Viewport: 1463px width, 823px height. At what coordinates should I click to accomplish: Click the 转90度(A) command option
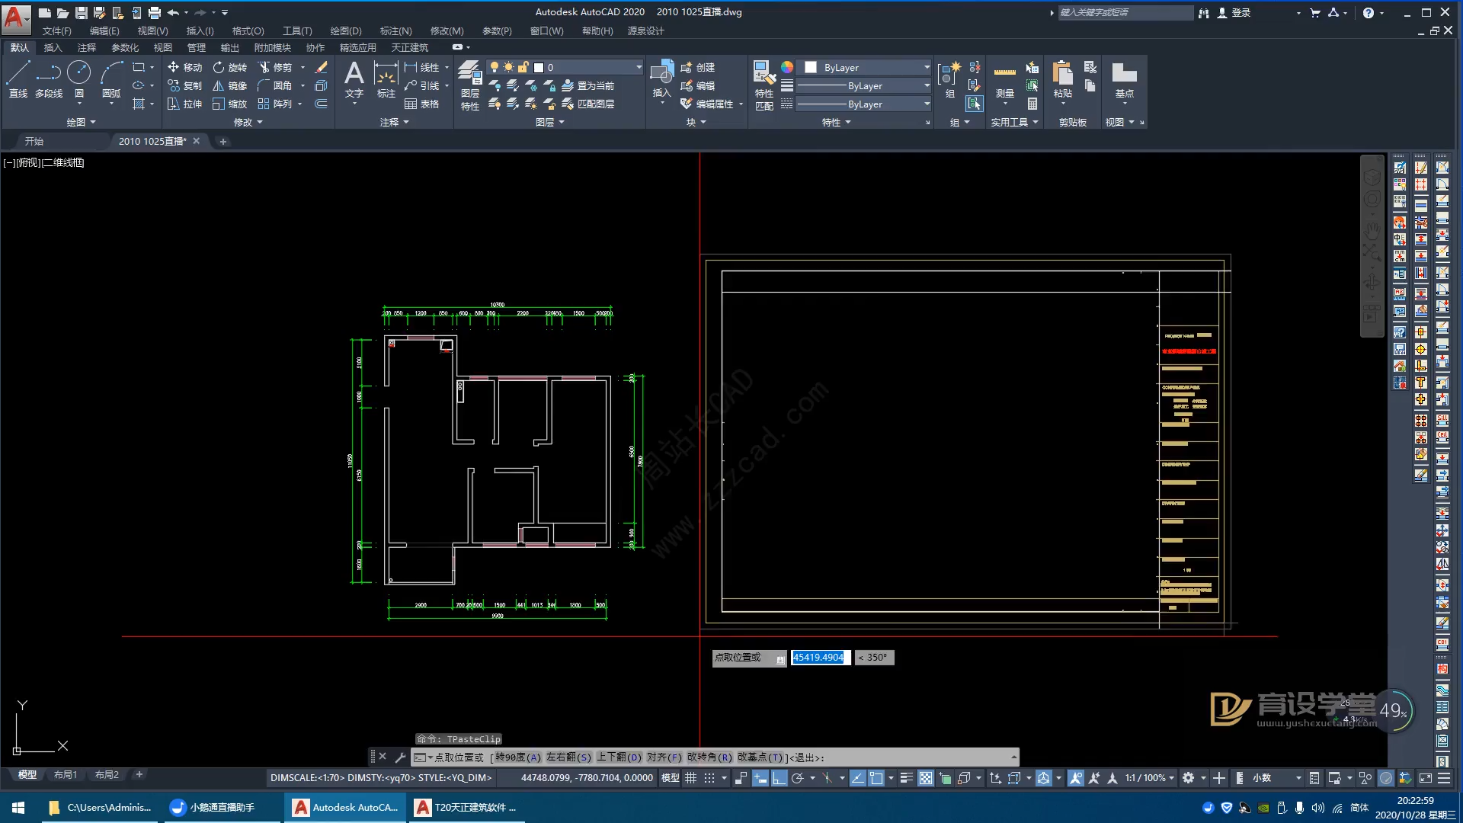tap(517, 757)
